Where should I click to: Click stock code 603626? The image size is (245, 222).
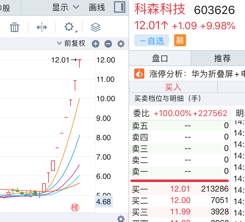coord(214,10)
